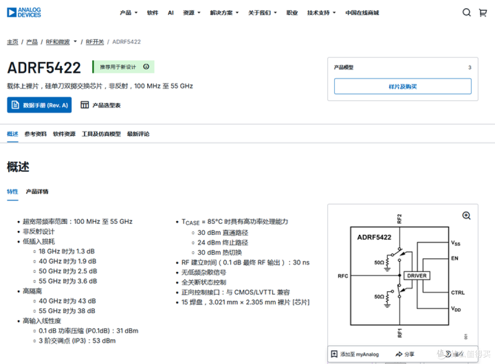Image resolution: width=495 pixels, height=364 pixels.
Task: Click the 产品选型表 link
Action: 106,105
